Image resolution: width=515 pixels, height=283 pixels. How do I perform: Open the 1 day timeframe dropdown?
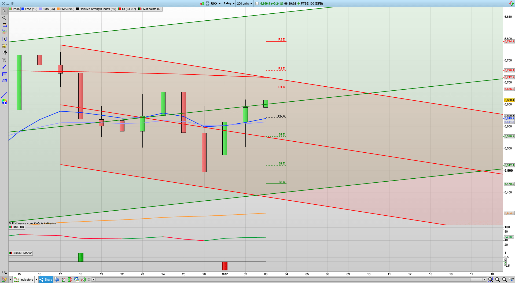pos(229,3)
